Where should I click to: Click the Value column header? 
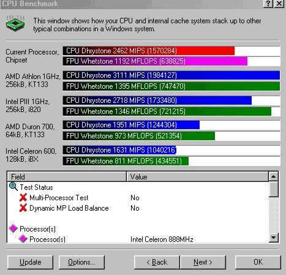point(197,176)
